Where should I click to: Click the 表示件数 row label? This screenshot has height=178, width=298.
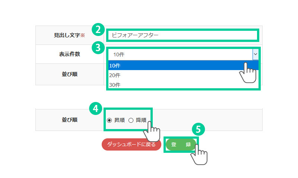pyautogui.click(x=69, y=54)
